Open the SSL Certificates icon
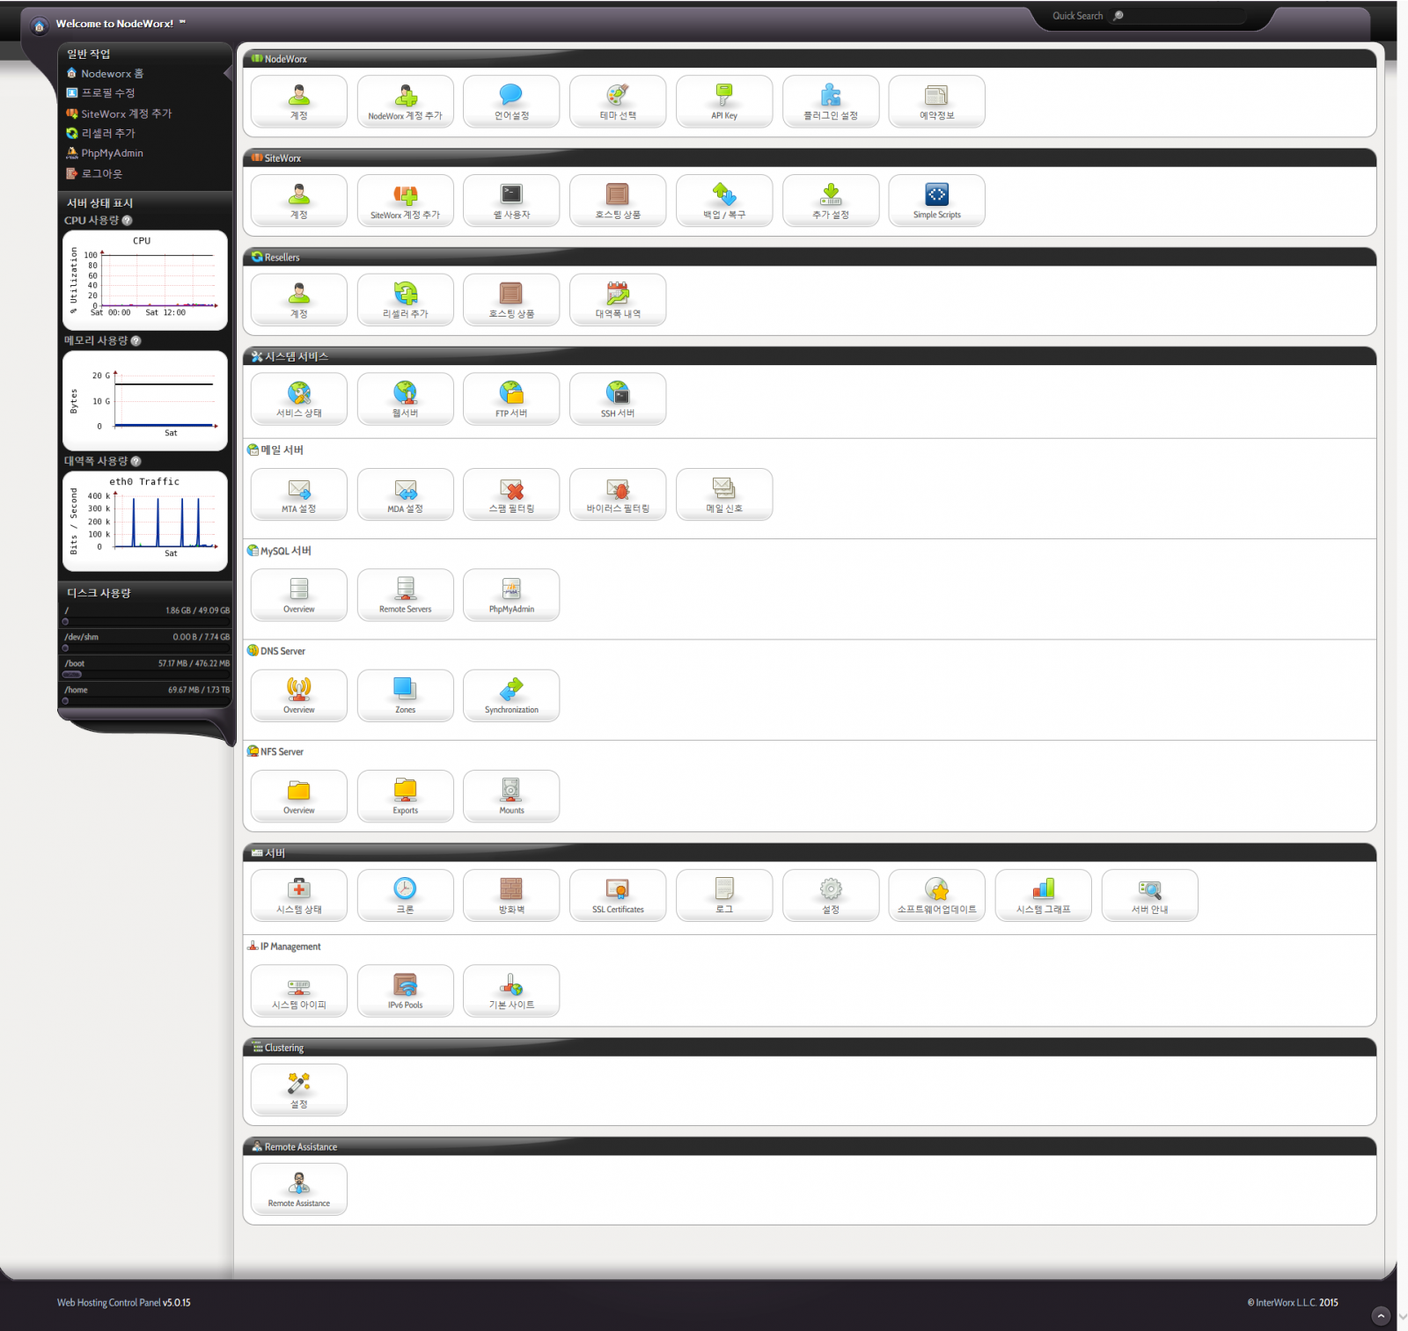The width and height of the screenshot is (1408, 1331). click(x=617, y=895)
